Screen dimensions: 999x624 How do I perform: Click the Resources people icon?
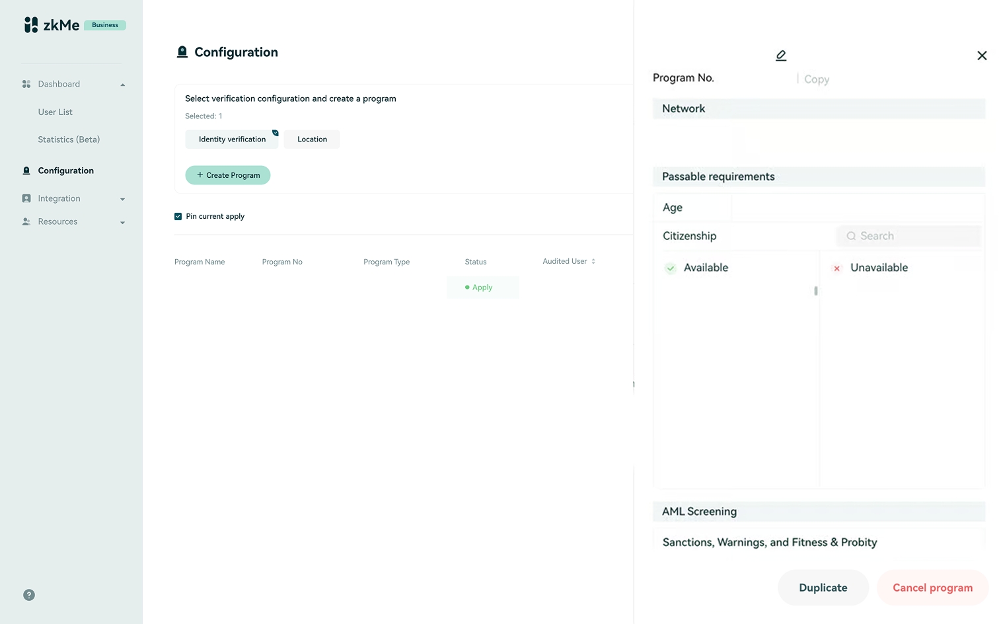point(26,222)
